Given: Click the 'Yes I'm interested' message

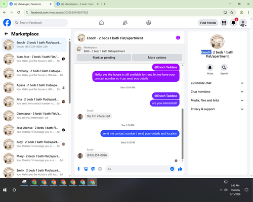Looking at the screenshot, I should pos(98,116).
